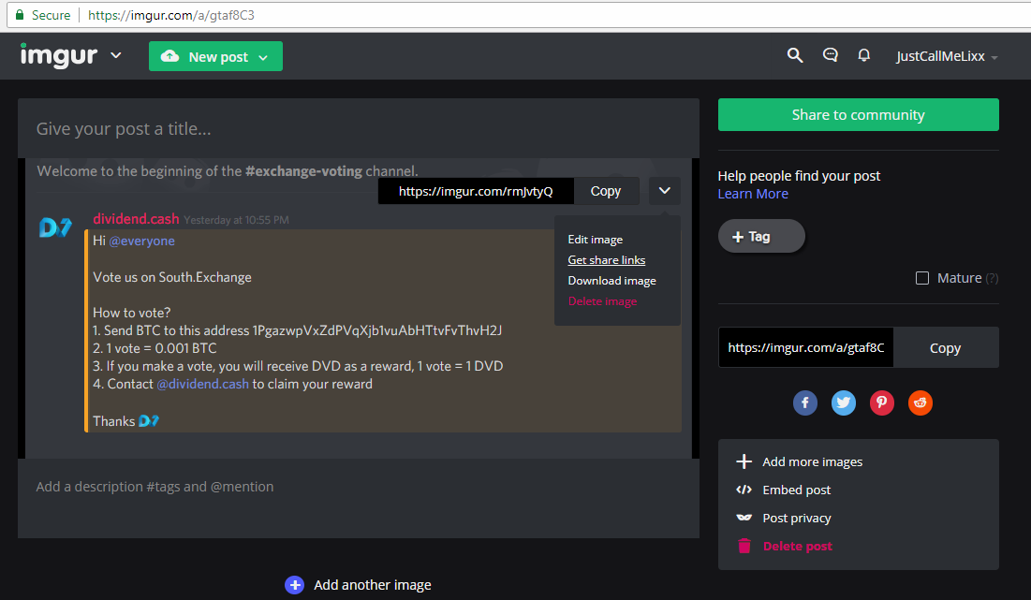Click the blue plus Add another image icon
Viewport: 1031px width, 600px height.
pos(295,584)
